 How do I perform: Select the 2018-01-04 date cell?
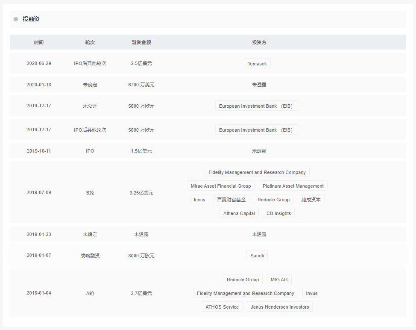(39, 293)
